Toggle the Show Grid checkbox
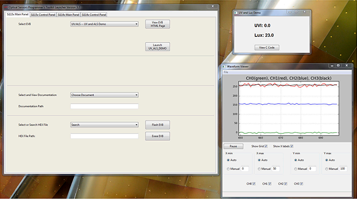Image resolution: width=357 pixels, height=199 pixels. click(x=266, y=146)
